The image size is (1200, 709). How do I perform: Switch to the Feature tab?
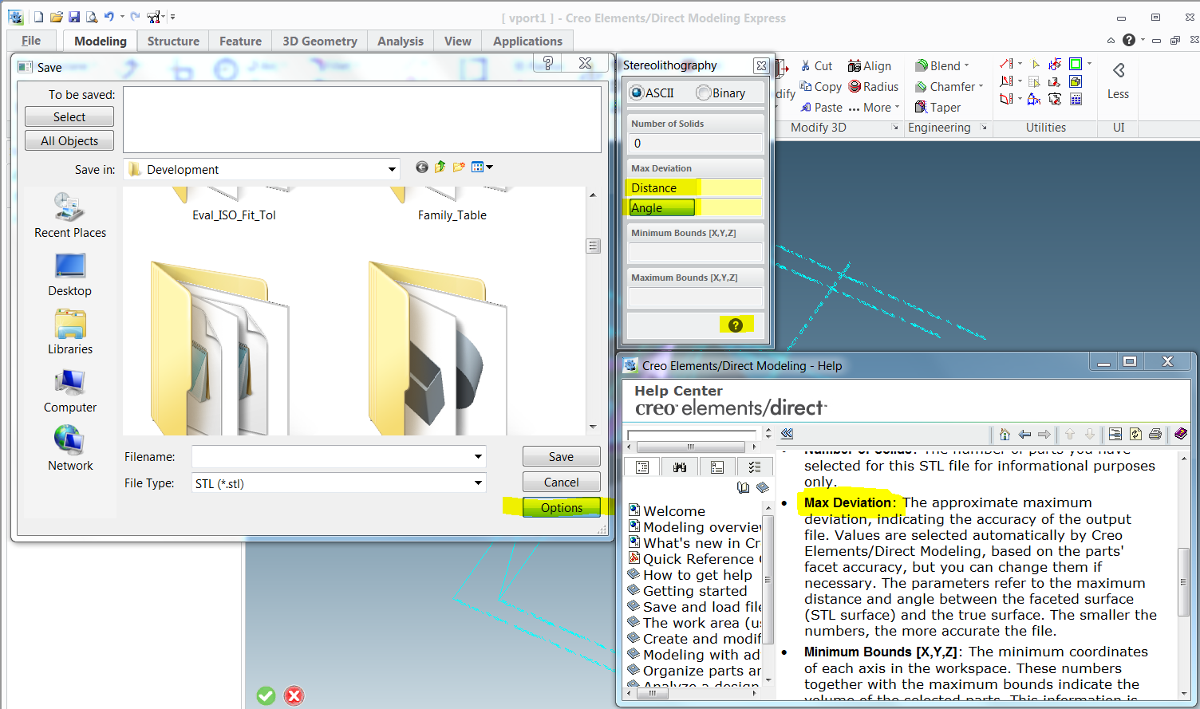(x=240, y=41)
